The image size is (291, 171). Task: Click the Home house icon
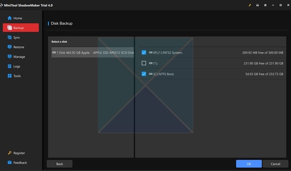tap(10, 18)
